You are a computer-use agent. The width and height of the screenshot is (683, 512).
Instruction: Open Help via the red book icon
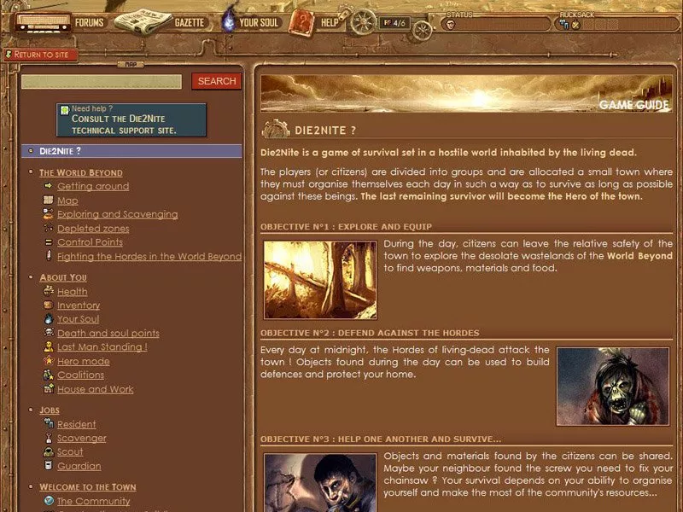(x=299, y=22)
